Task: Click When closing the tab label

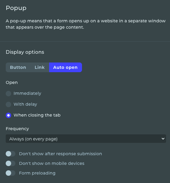Action: pyautogui.click(x=37, y=115)
